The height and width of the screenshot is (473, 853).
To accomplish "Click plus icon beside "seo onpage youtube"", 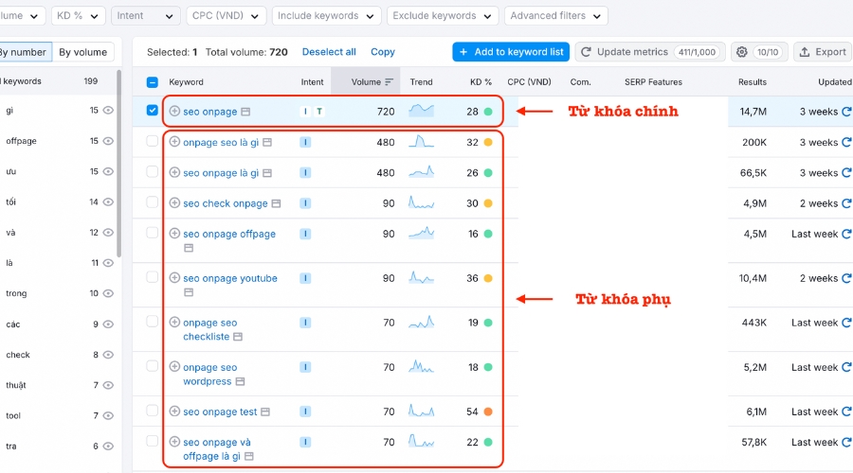I will point(174,278).
